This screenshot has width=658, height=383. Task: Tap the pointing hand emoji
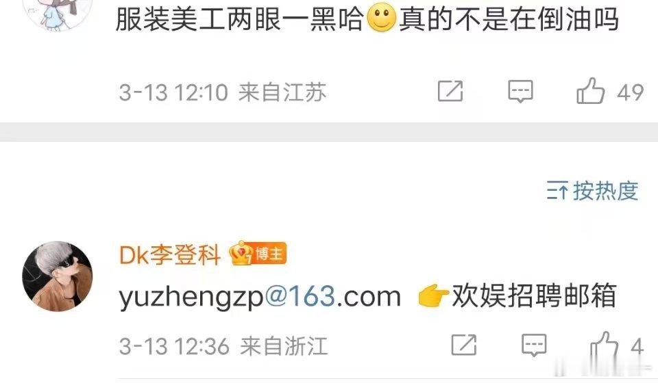(x=433, y=295)
